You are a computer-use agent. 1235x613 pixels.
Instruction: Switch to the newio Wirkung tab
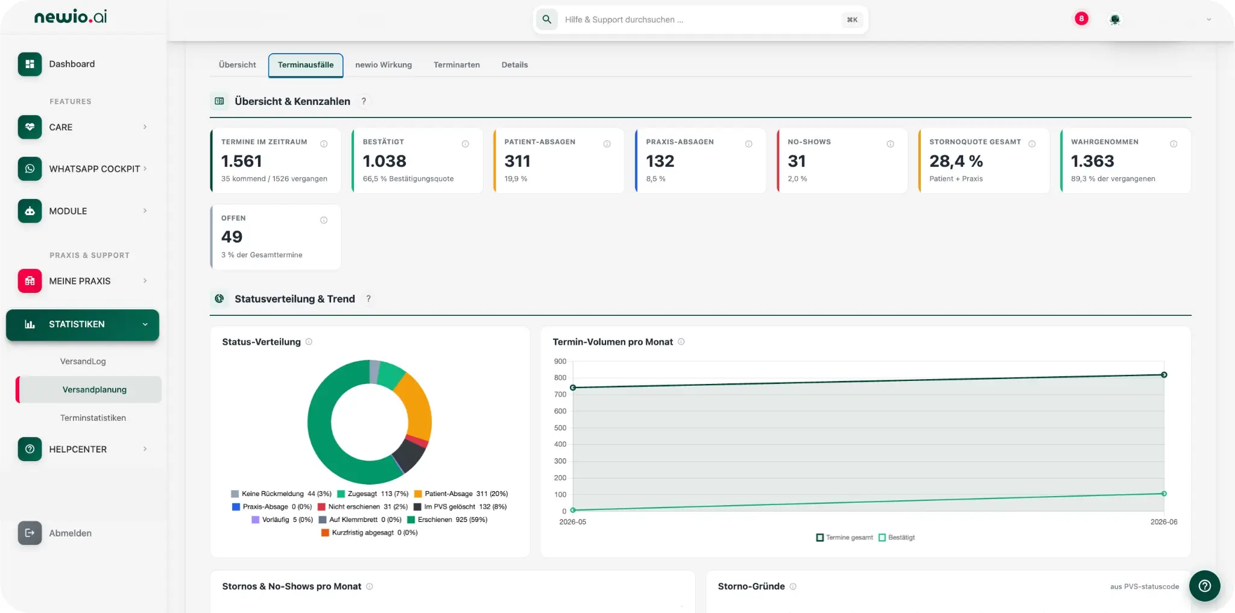384,65
